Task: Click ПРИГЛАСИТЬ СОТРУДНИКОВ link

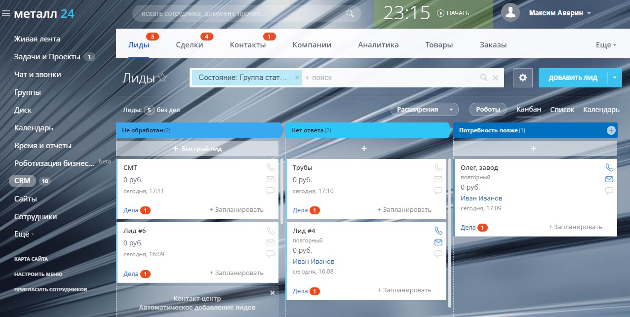Action: tap(50, 289)
